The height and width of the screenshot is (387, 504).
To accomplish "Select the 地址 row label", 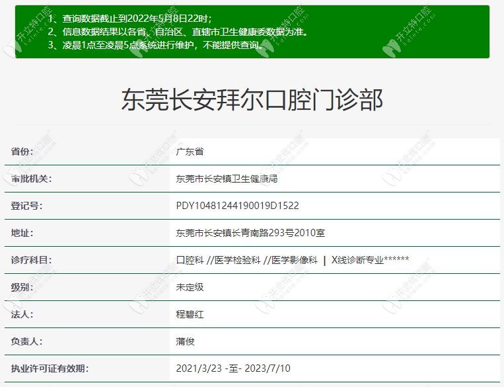I will pyautogui.click(x=22, y=233).
